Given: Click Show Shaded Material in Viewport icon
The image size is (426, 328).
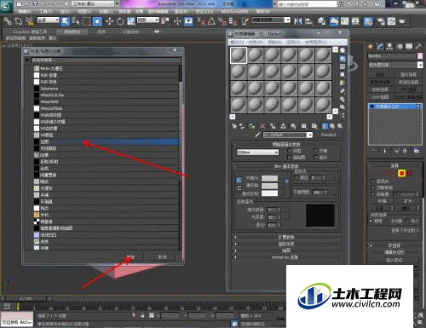Looking at the screenshot, I should (314, 126).
